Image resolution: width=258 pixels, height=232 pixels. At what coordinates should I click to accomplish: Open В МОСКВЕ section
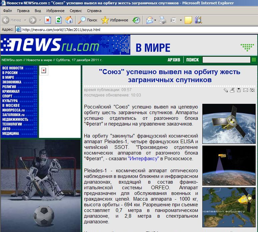tap(11, 105)
